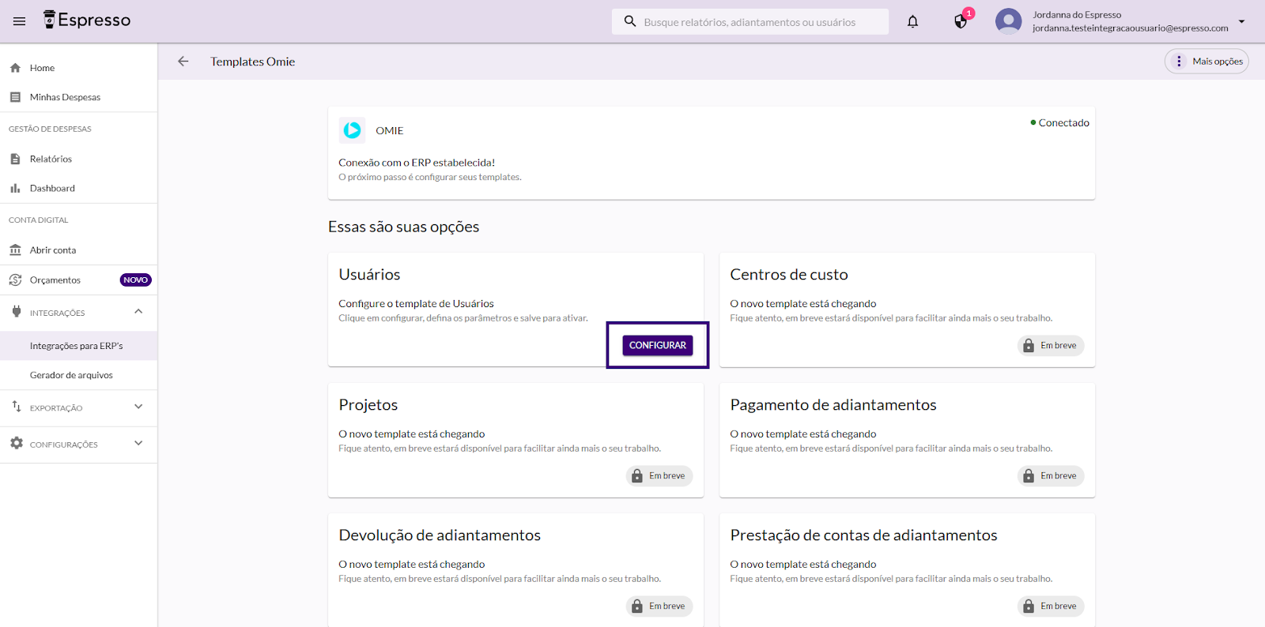This screenshot has width=1265, height=627.
Task: Go to Home in sidebar
Action: point(78,68)
